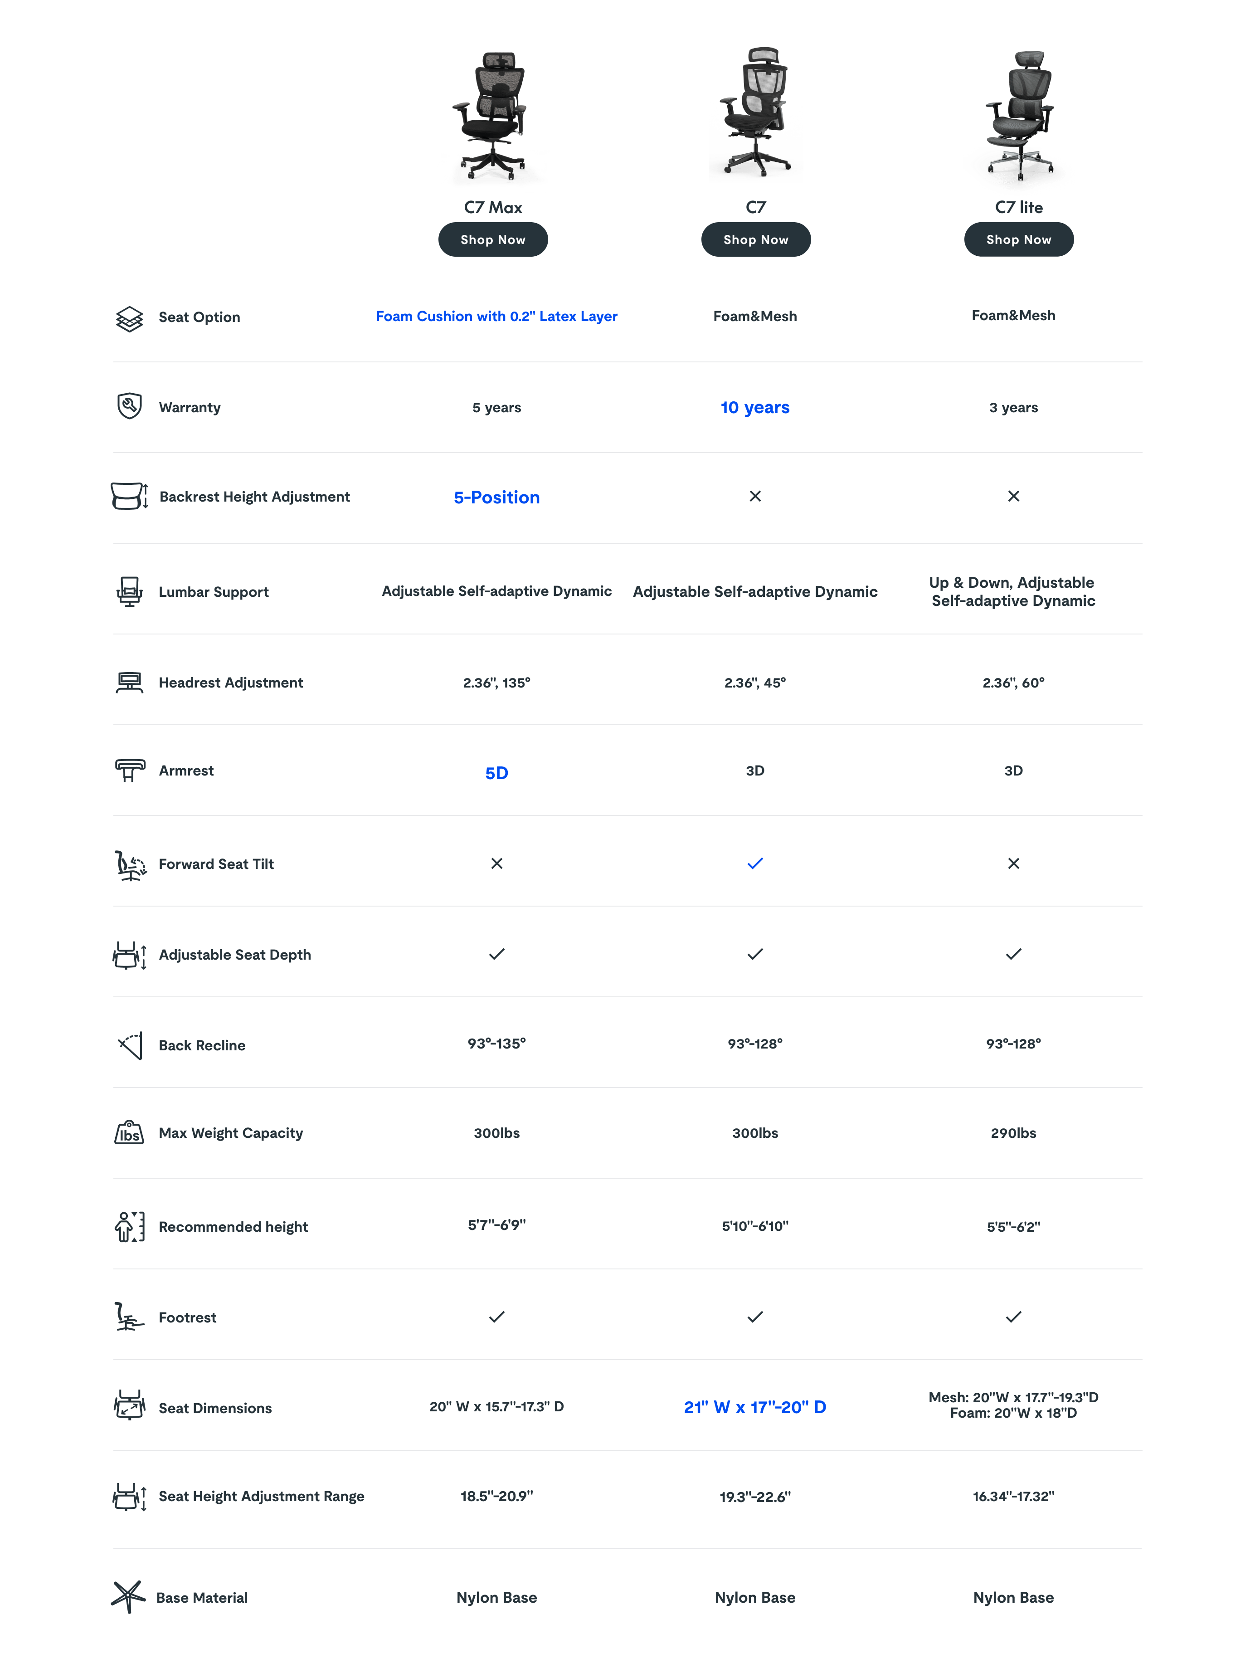Click the Max Weight Capacity lbs icon

[130, 1133]
